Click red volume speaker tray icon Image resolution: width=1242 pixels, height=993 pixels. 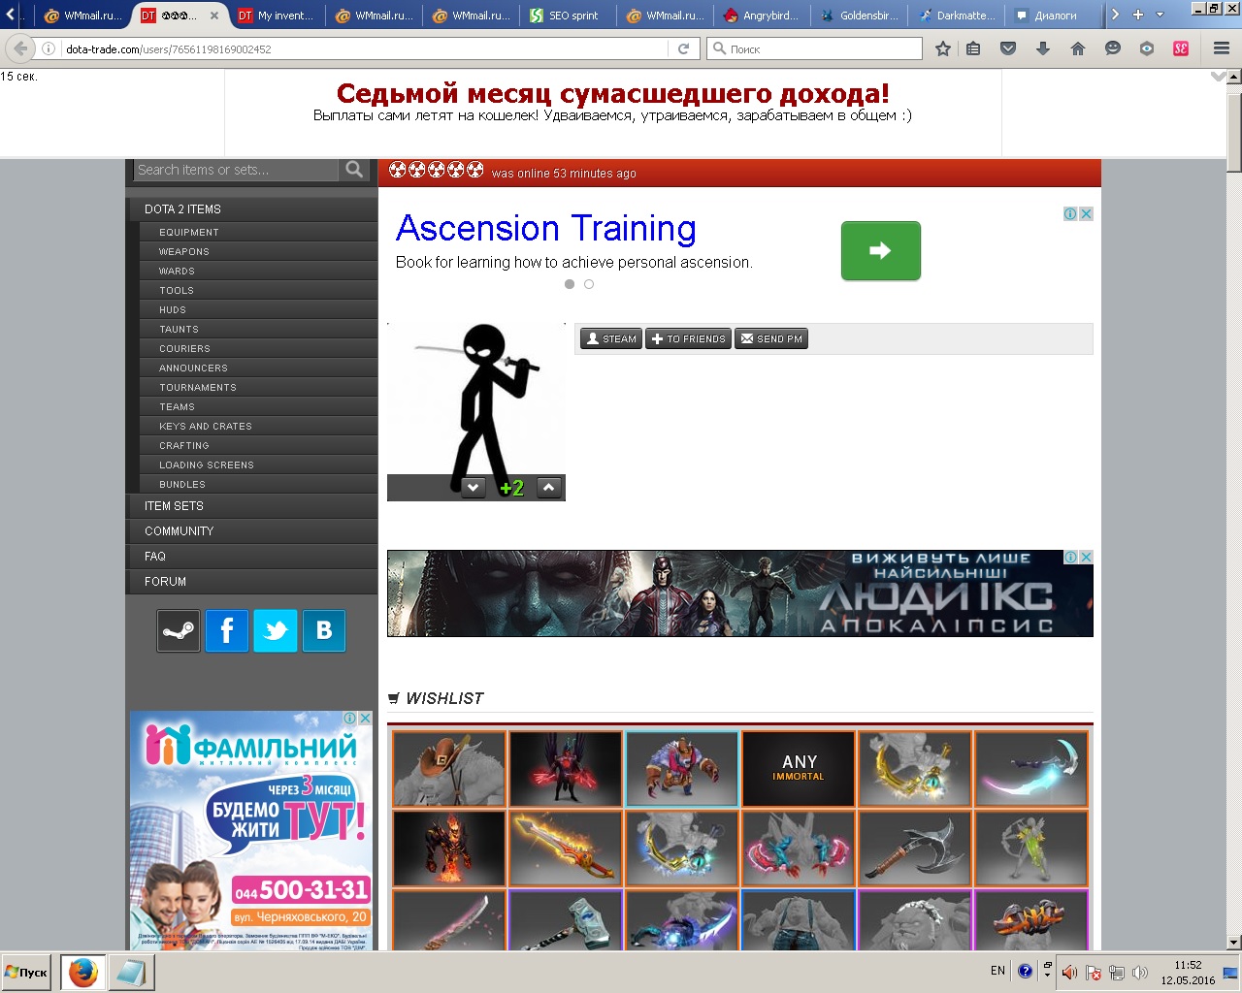1069,972
